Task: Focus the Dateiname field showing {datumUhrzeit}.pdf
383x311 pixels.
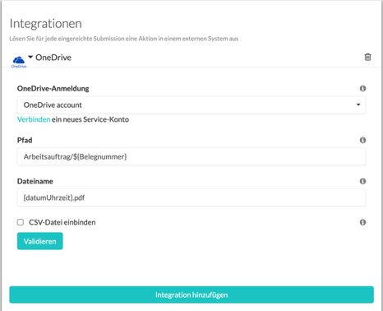Action: (191, 197)
